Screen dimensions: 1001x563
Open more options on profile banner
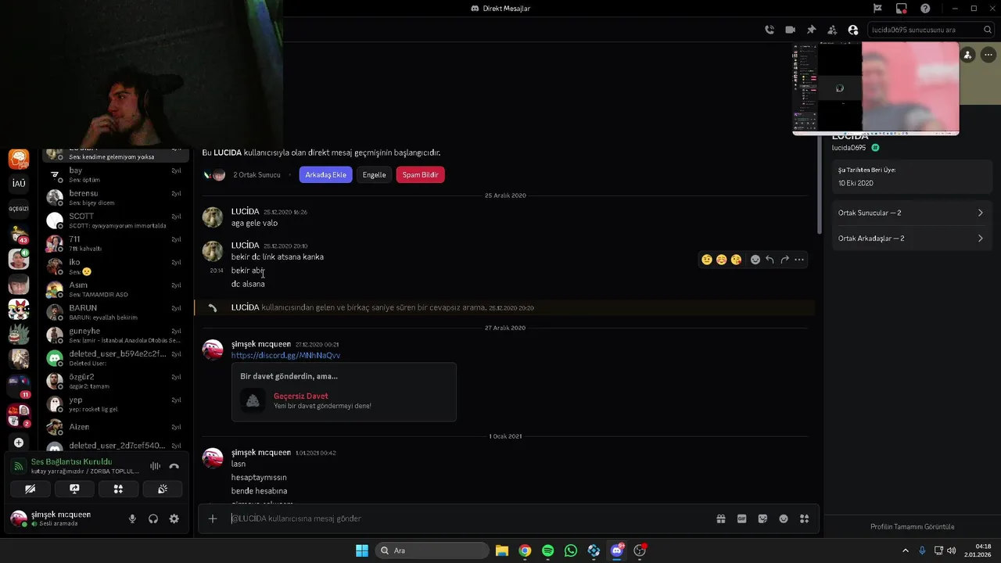[x=988, y=55]
